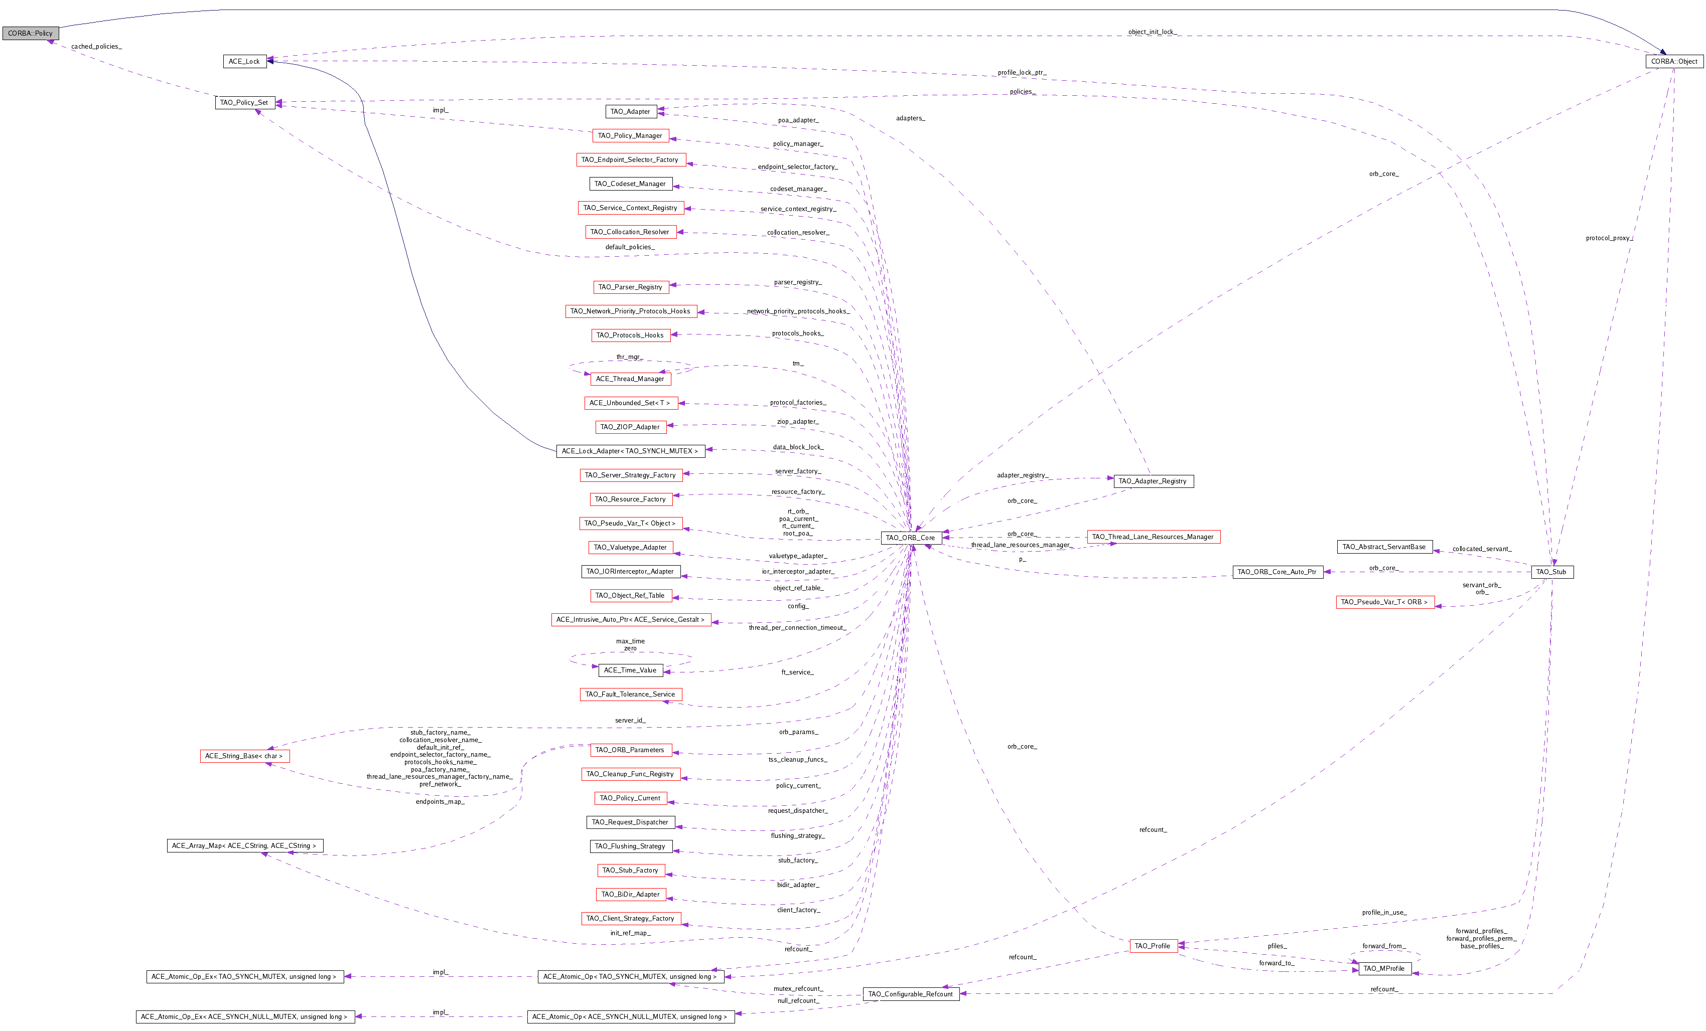Click the TAO_Policy_Set node
This screenshot has height=1031, width=1706.
pos(244,102)
